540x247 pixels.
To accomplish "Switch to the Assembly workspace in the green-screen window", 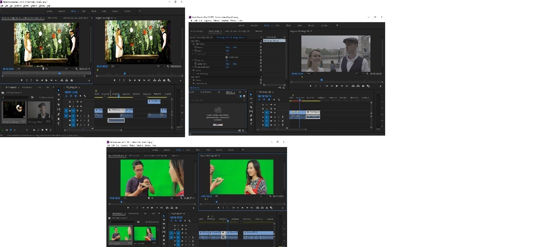I will tap(167, 150).
